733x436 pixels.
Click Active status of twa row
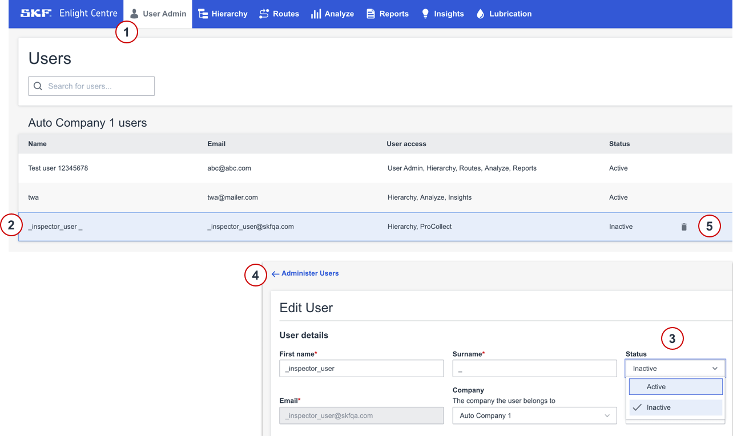pos(618,197)
